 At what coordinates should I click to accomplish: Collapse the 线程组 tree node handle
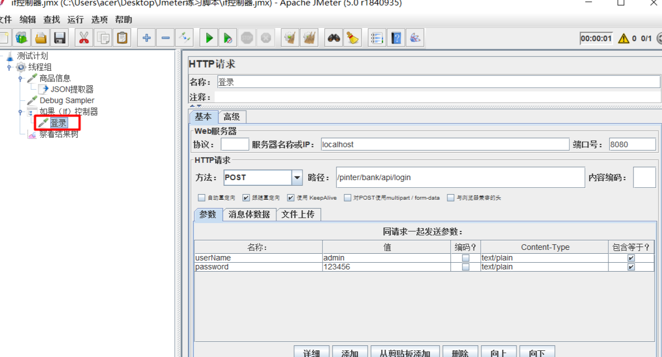pos(9,67)
